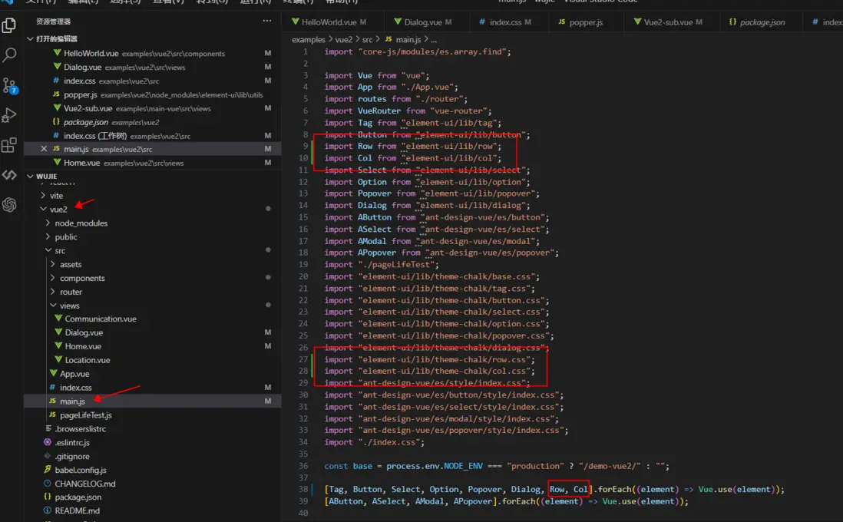Click the src breadcrumb segment
Viewport: 843px width, 522px height.
pyautogui.click(x=367, y=39)
